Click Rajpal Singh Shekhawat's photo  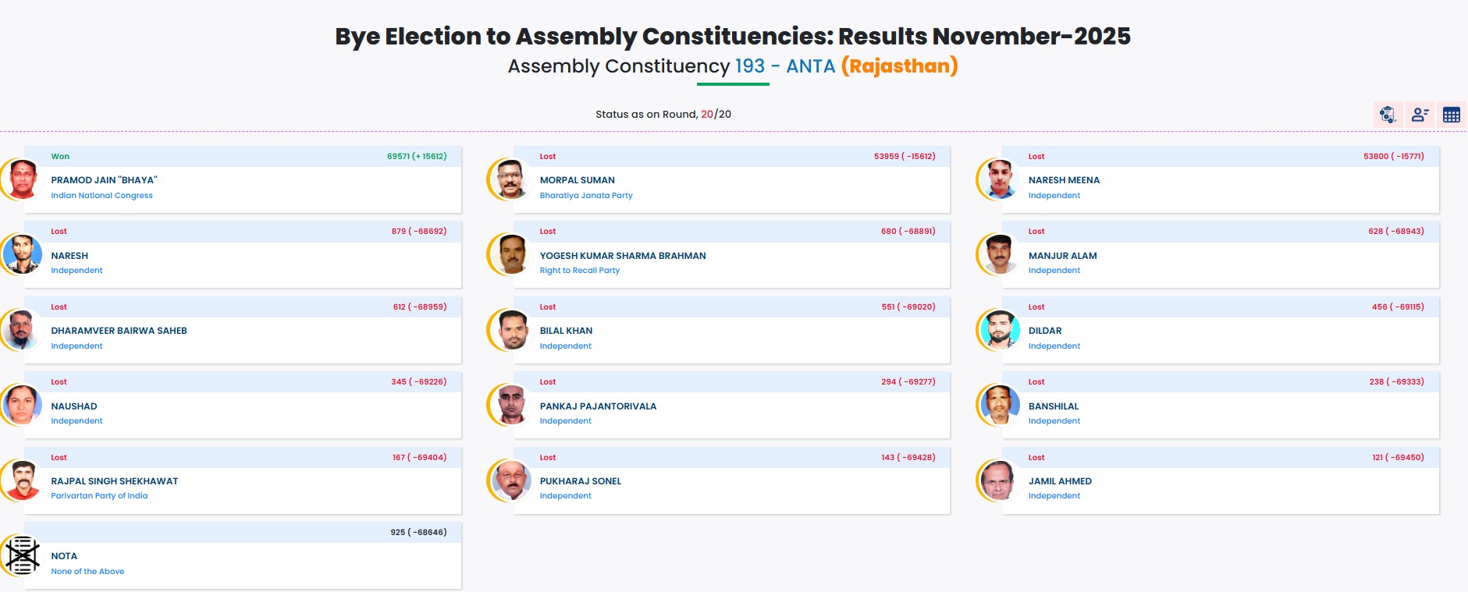pos(23,480)
